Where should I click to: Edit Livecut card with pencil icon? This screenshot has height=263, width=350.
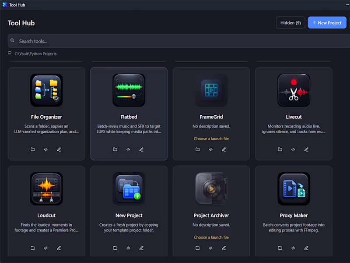[306, 149]
